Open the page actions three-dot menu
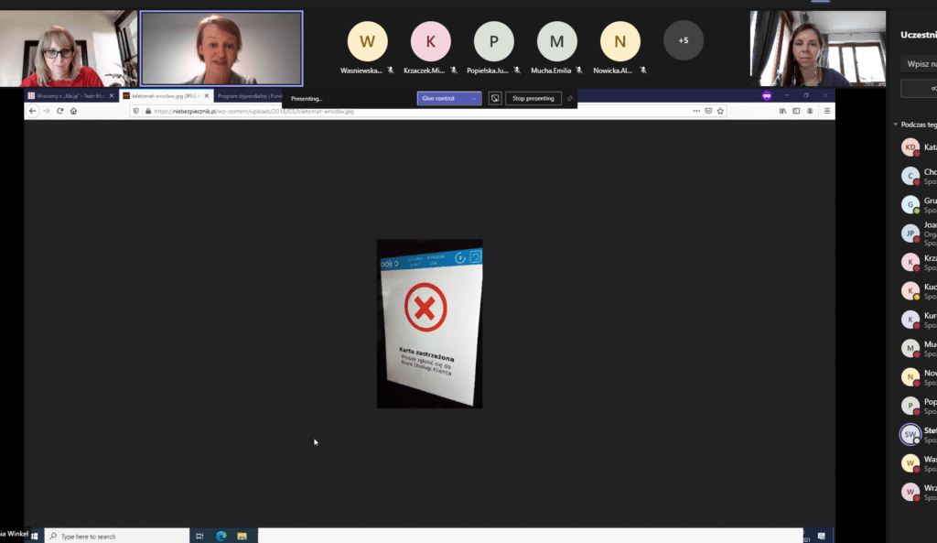 point(696,111)
